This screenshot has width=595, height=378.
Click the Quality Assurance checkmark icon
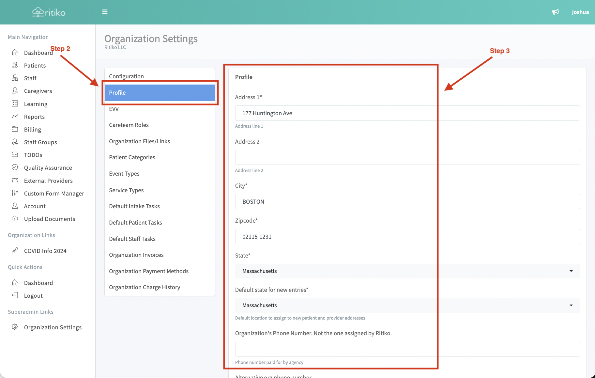coord(15,167)
